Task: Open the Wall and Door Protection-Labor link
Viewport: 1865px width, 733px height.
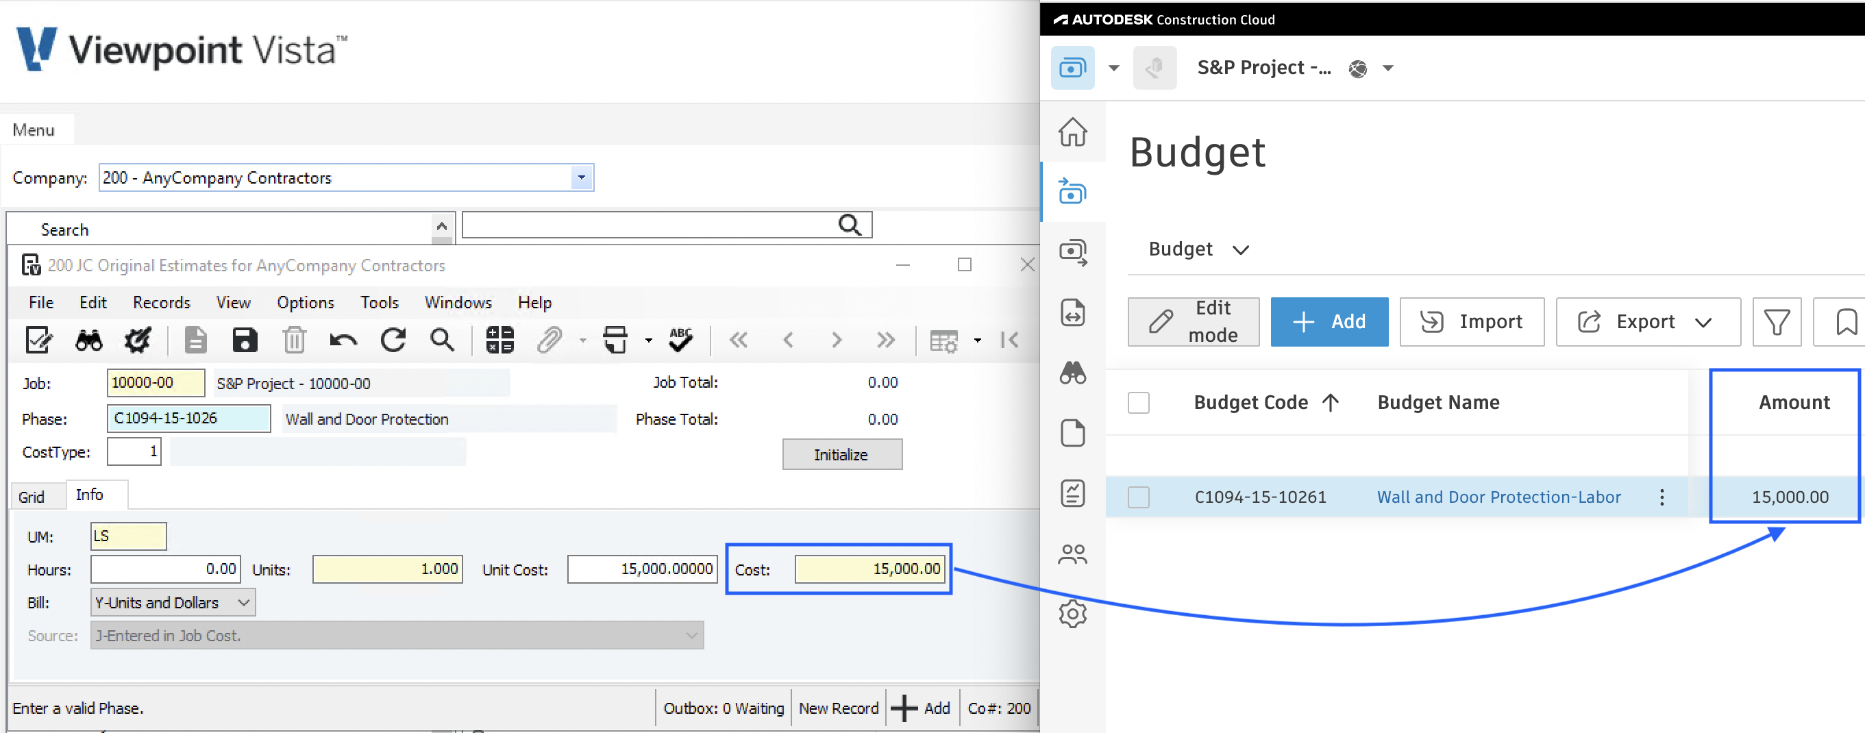Action: [1498, 497]
